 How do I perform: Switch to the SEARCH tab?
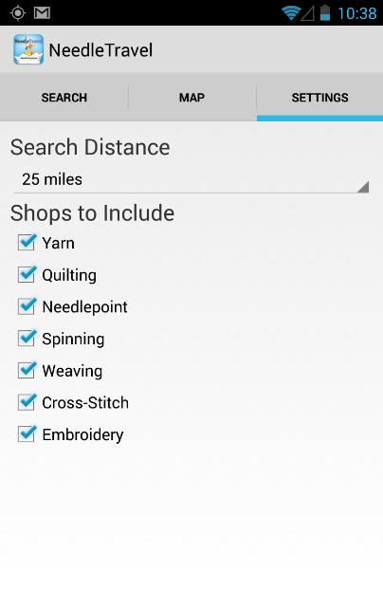coord(64,98)
